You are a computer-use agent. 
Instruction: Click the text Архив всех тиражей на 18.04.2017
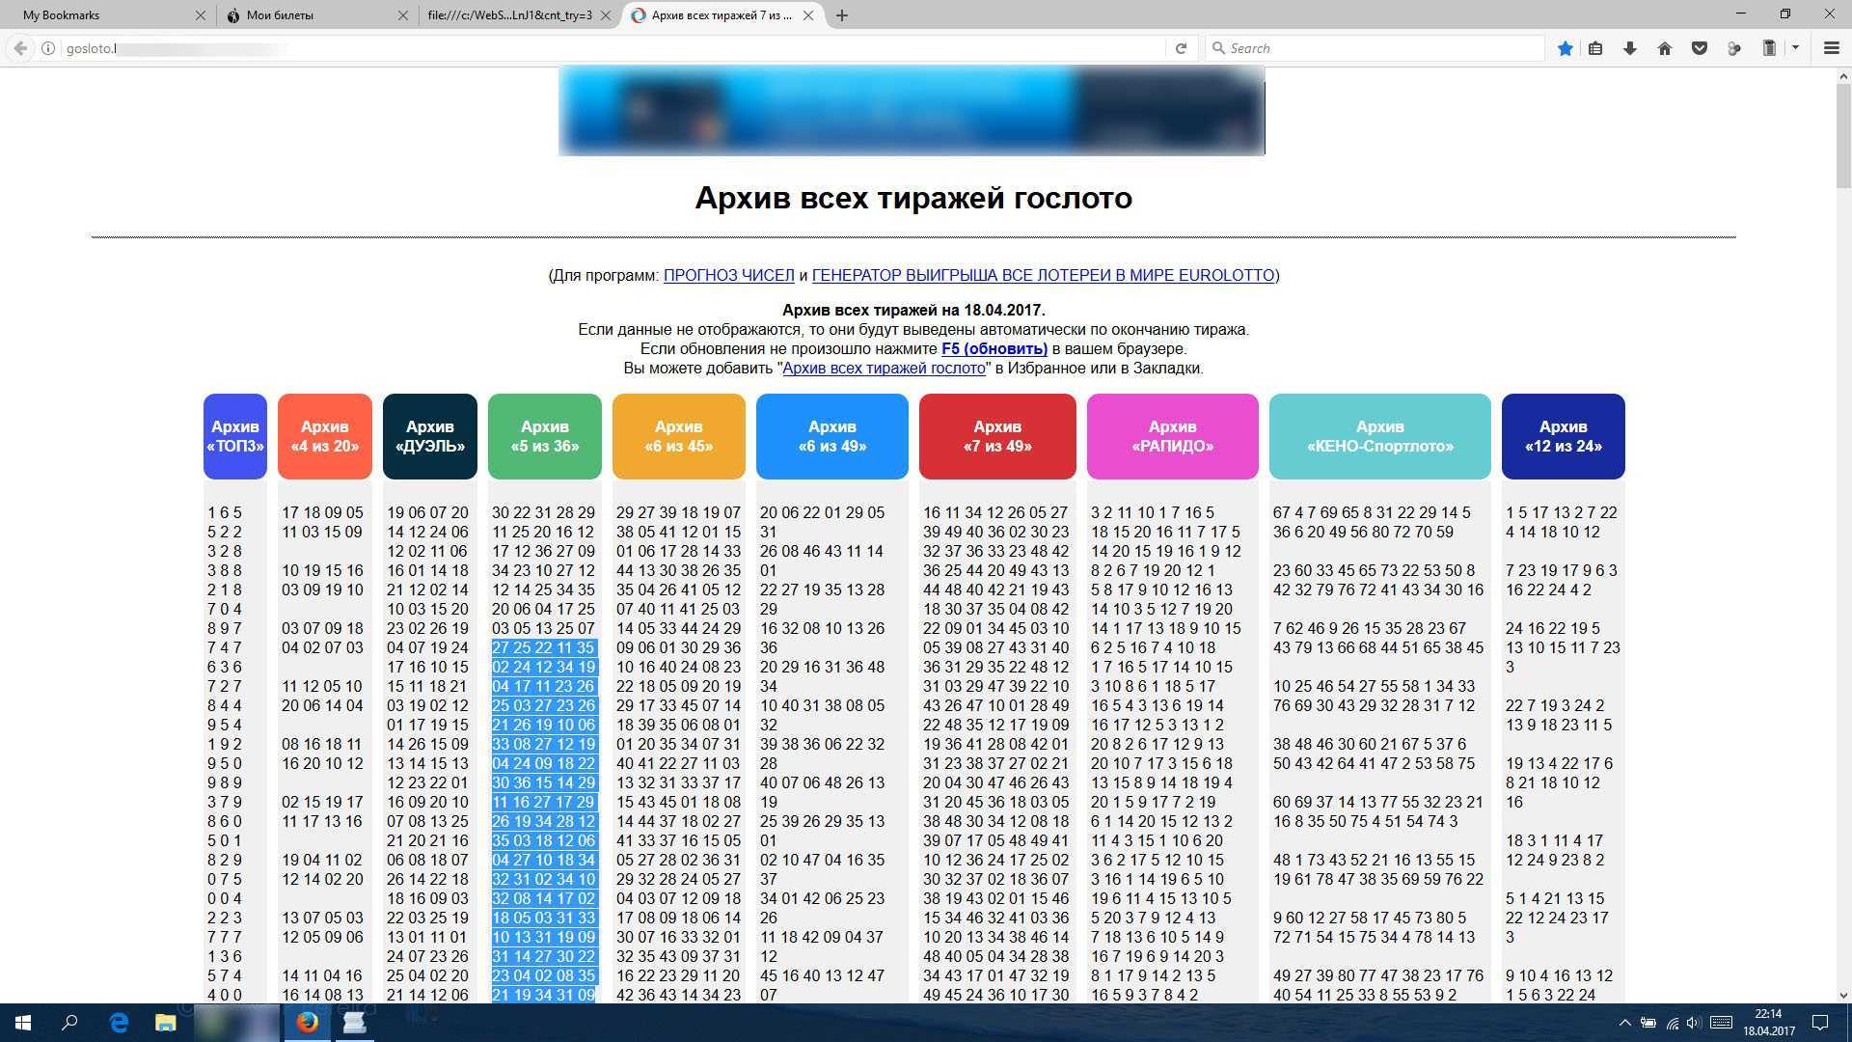(913, 311)
